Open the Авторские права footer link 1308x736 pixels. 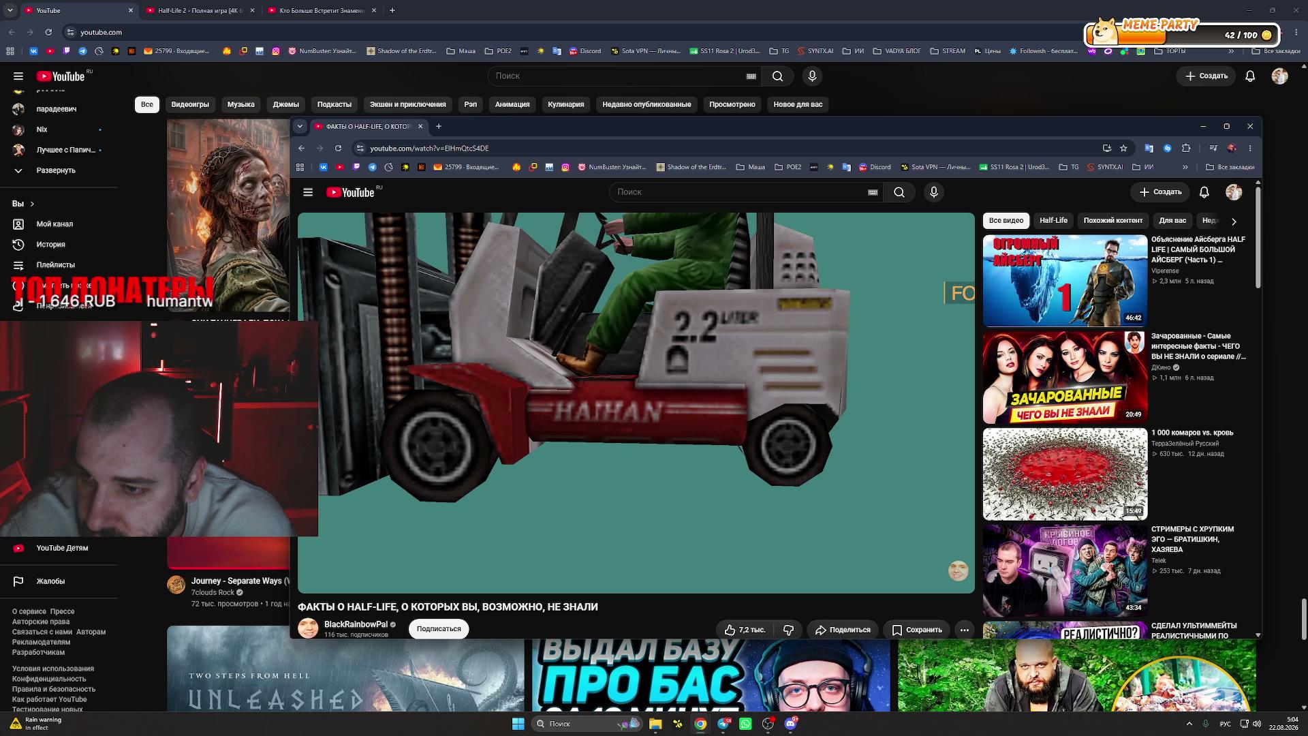[x=41, y=622]
